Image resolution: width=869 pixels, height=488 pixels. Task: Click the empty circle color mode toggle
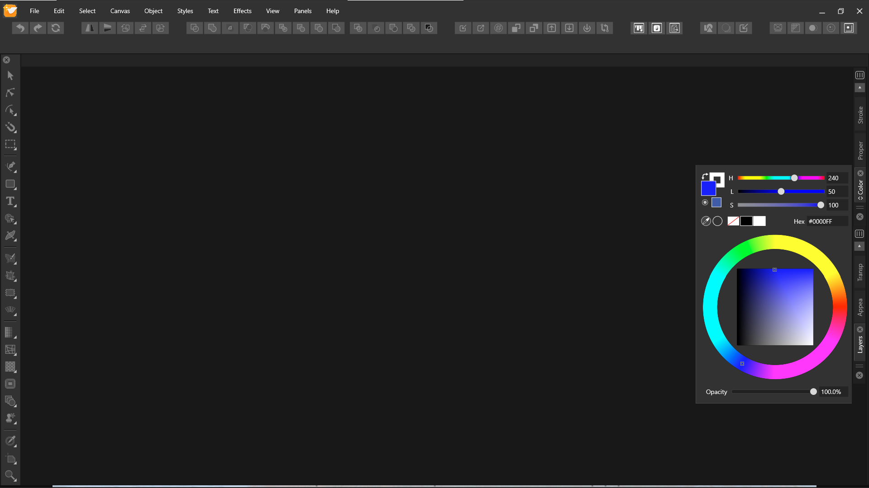pos(718,221)
